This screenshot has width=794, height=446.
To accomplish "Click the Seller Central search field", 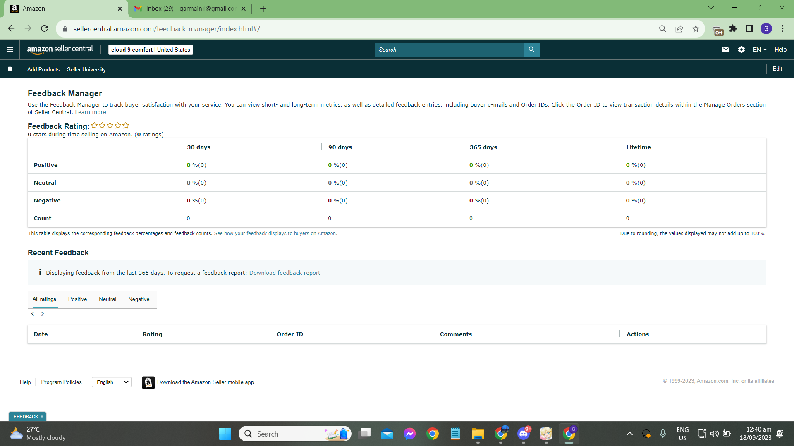I will coord(449,50).
